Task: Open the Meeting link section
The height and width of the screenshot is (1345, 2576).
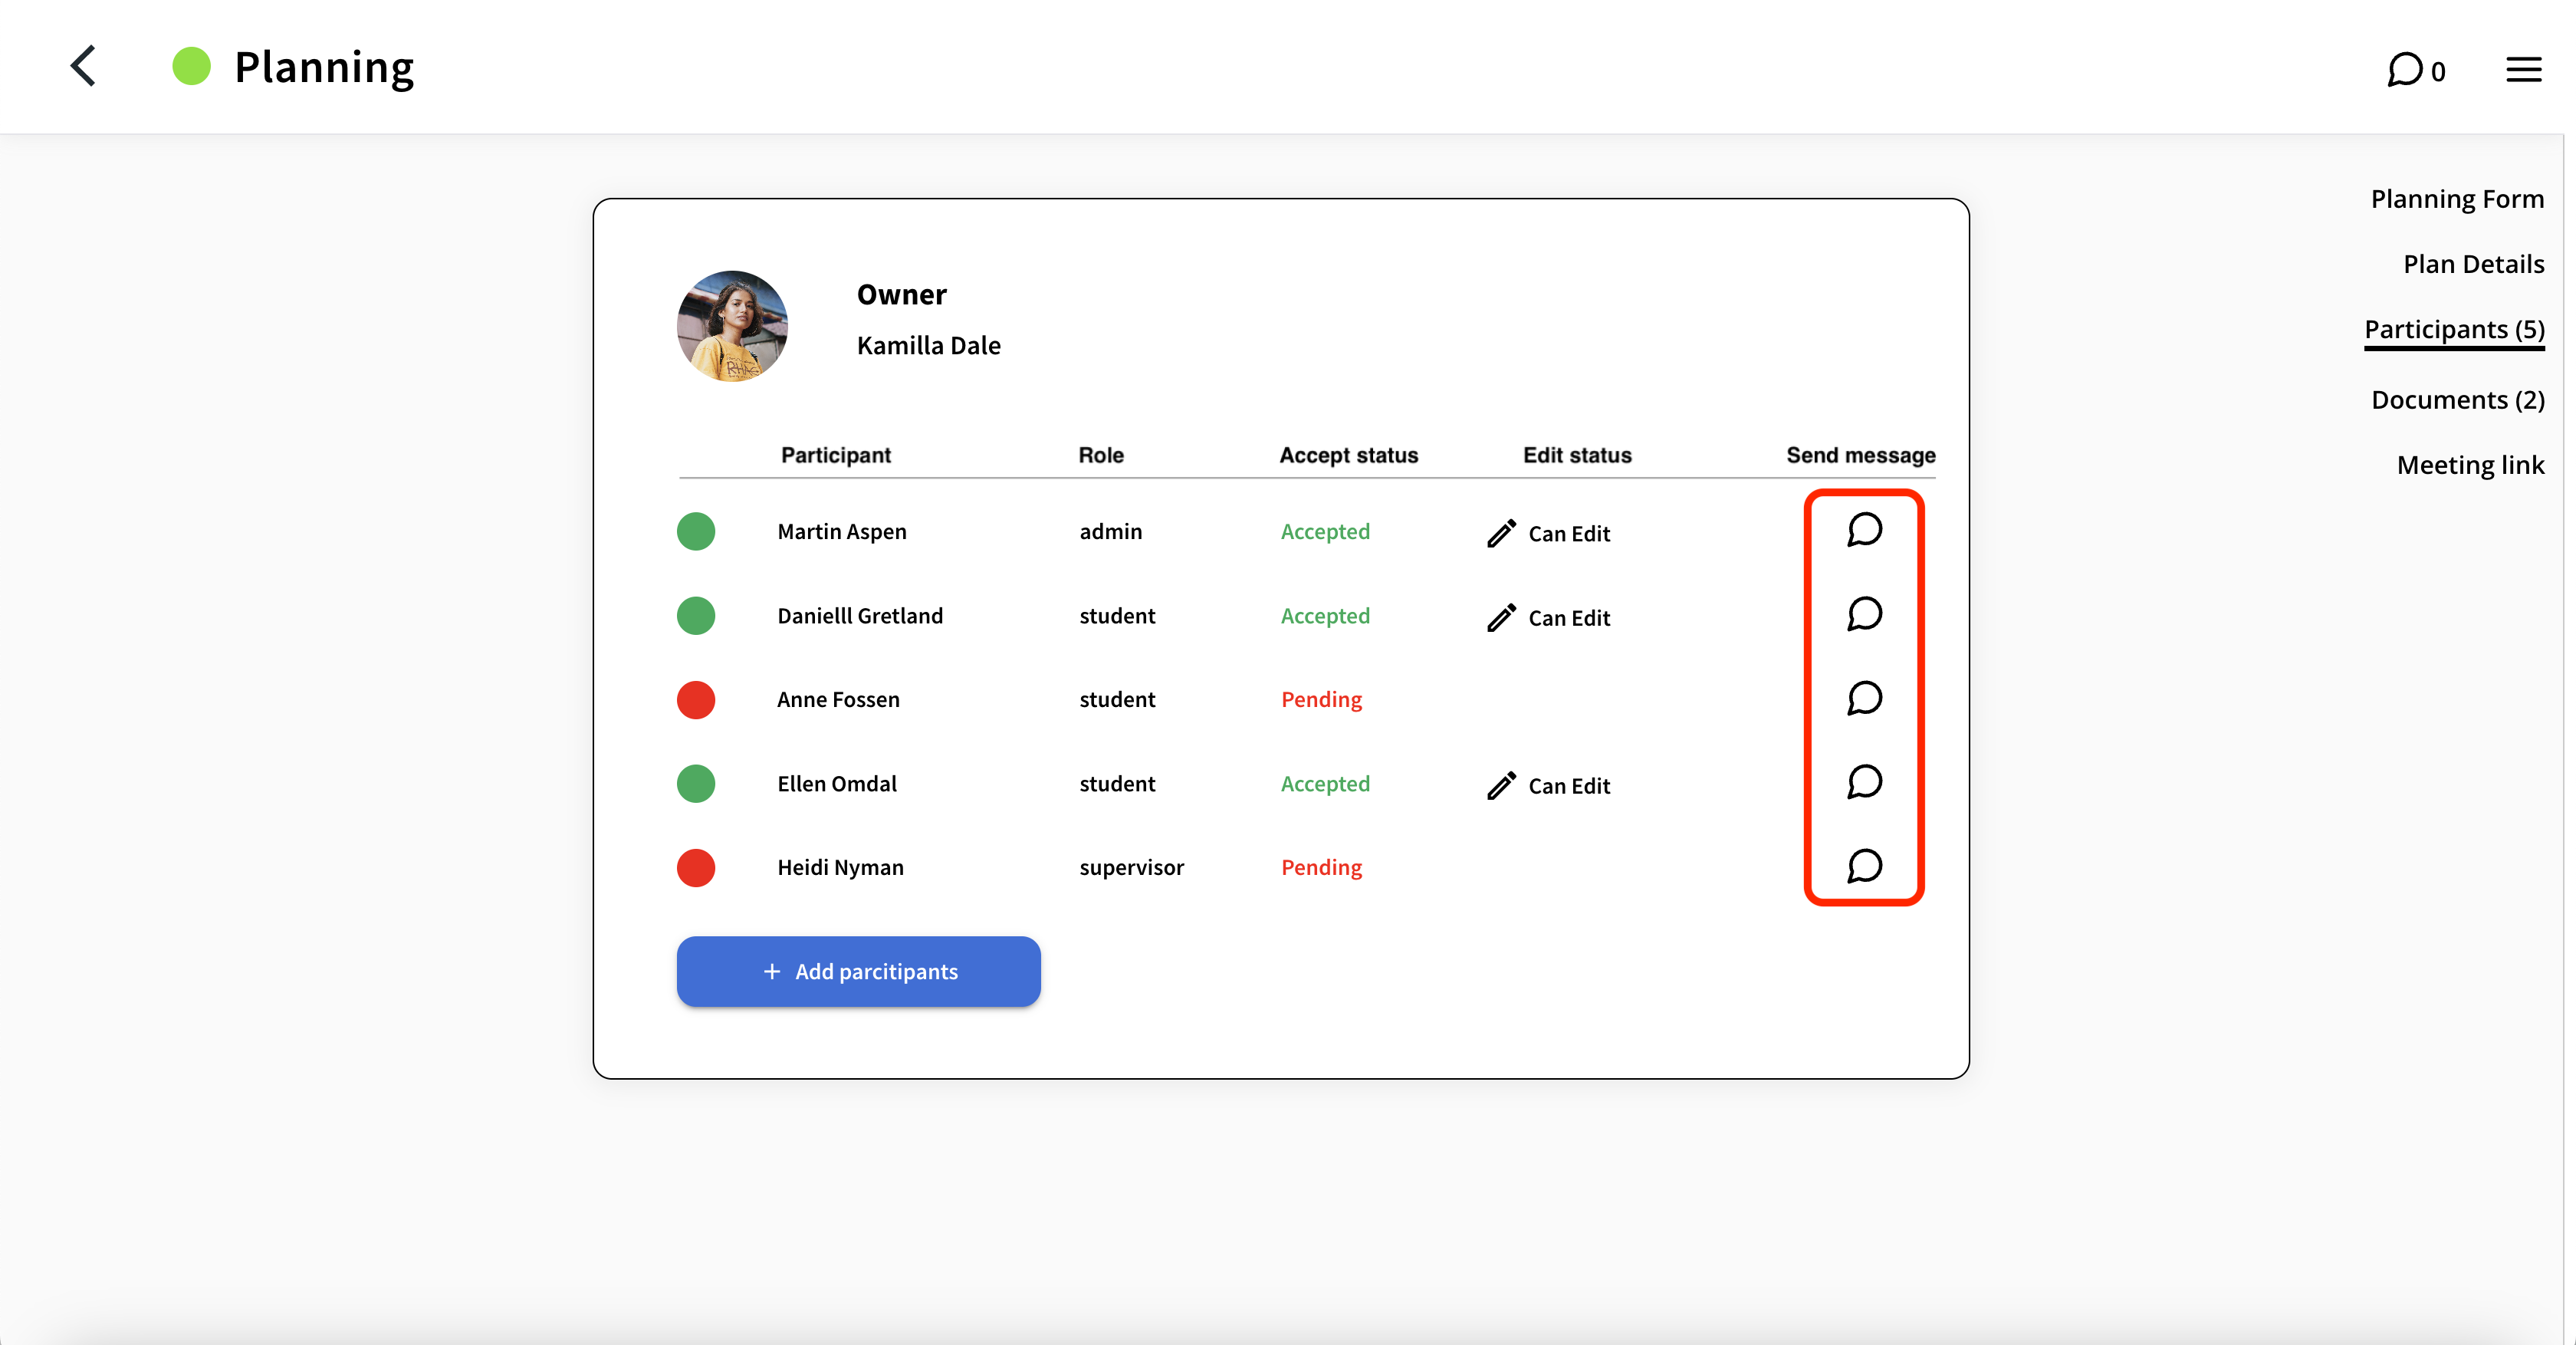Action: click(2469, 465)
